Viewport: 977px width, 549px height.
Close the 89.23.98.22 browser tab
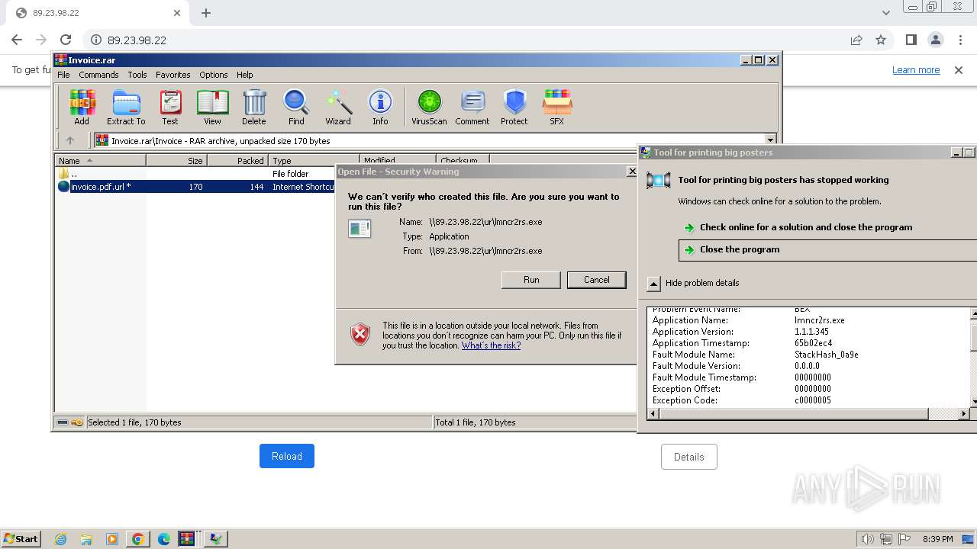(177, 13)
